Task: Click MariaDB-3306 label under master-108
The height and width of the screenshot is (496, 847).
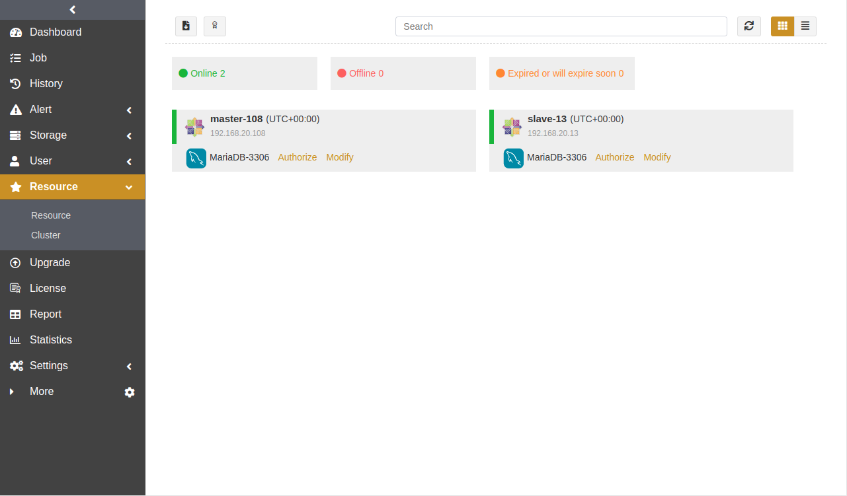Action: coord(239,157)
